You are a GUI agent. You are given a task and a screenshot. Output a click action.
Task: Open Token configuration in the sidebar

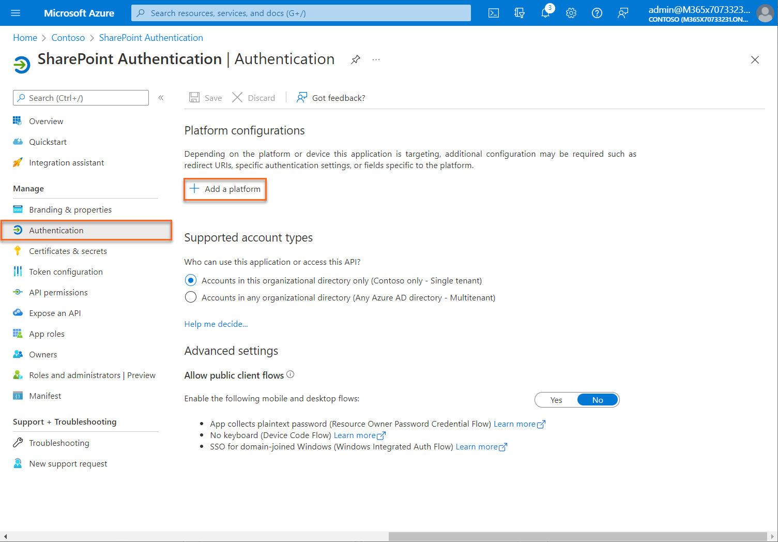[x=66, y=272]
